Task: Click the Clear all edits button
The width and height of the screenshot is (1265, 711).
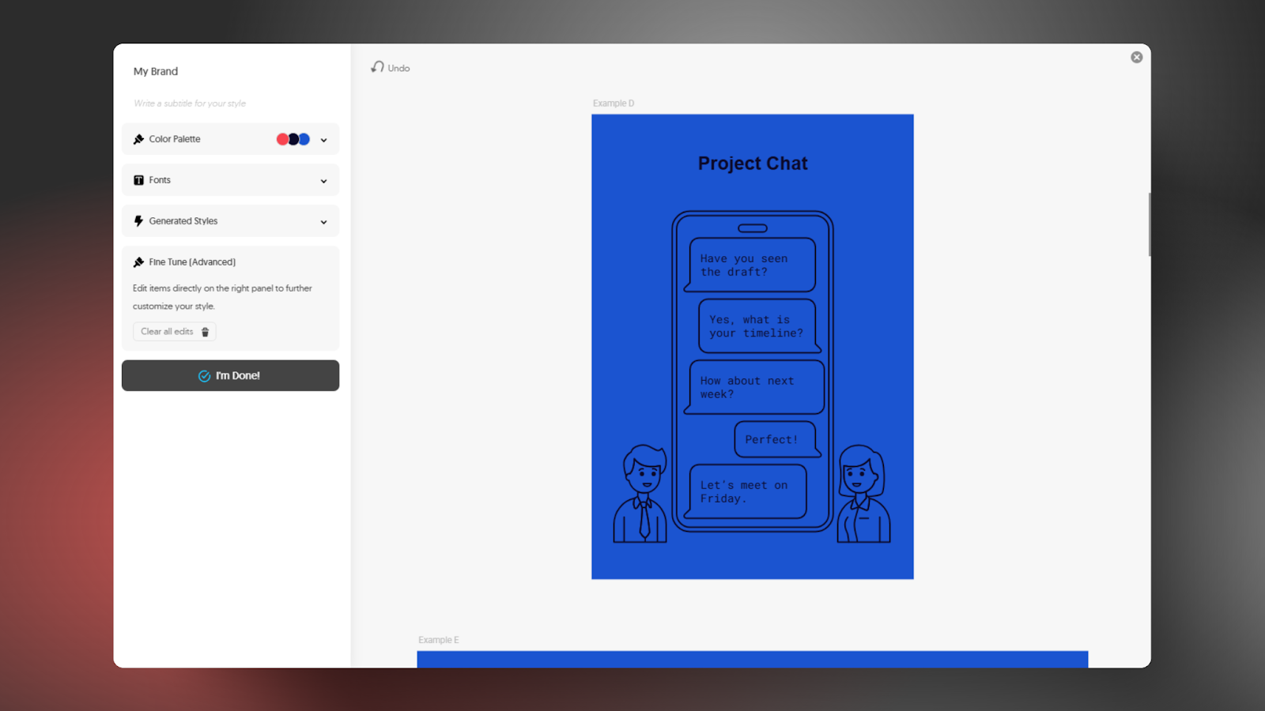Action: pyautogui.click(x=174, y=332)
